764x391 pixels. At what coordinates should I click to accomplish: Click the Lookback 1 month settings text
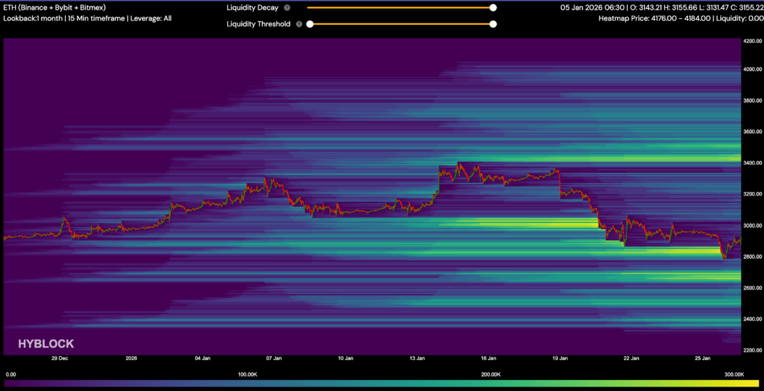coord(87,19)
